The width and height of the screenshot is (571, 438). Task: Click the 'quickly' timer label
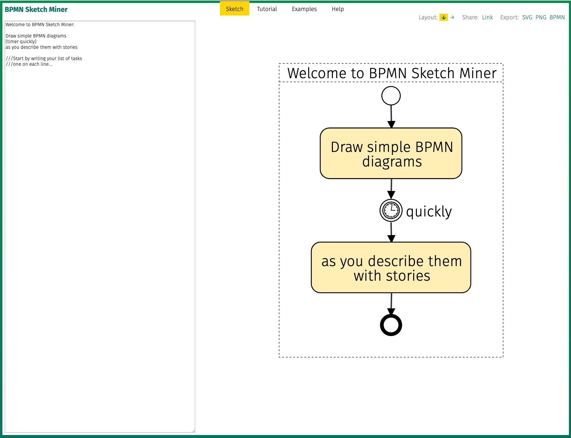coord(429,212)
